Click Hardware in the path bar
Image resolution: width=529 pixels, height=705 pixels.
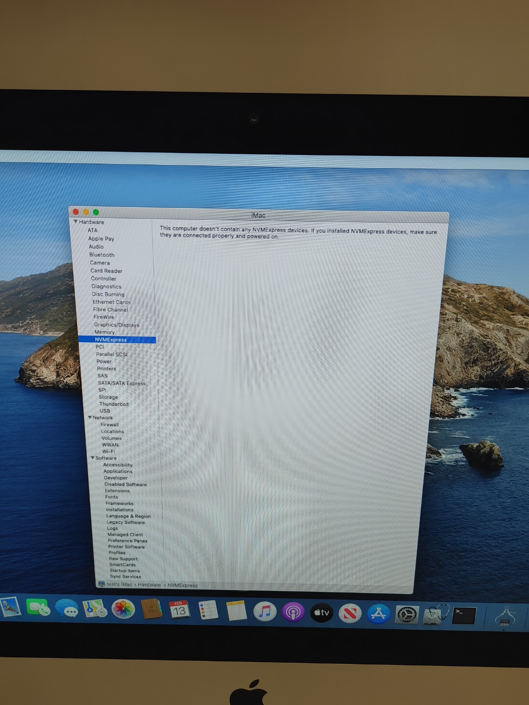point(149,585)
